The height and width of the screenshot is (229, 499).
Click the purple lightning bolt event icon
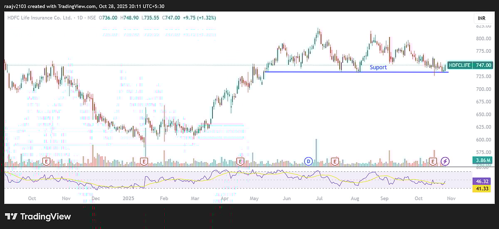pyautogui.click(x=445, y=161)
